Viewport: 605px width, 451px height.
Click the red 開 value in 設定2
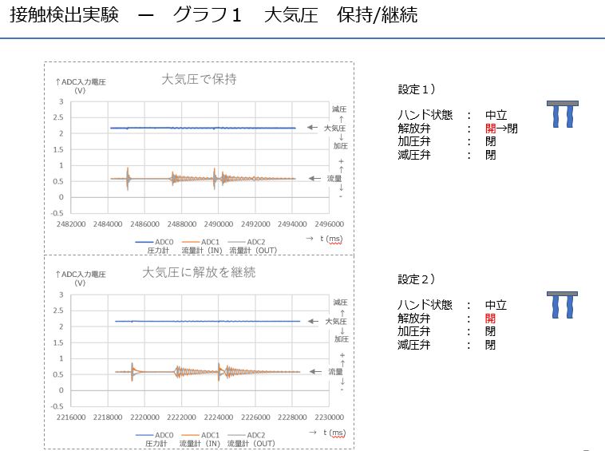coord(490,318)
